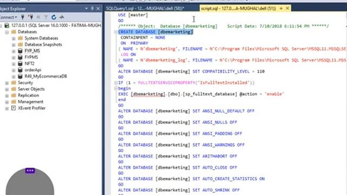Screen dimensions: 347x195
Task: Pin the script.sql tab
Action: 281,9
